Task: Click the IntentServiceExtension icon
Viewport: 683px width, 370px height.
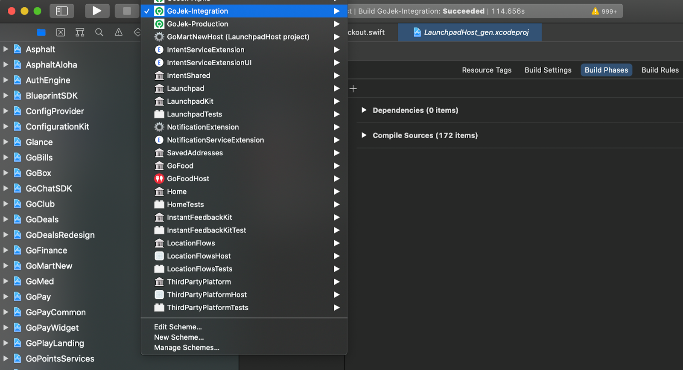Action: click(x=159, y=50)
